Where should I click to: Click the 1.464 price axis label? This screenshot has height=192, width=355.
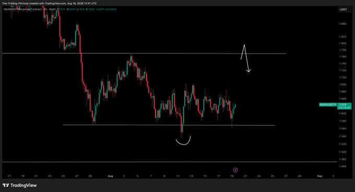(x=343, y=166)
